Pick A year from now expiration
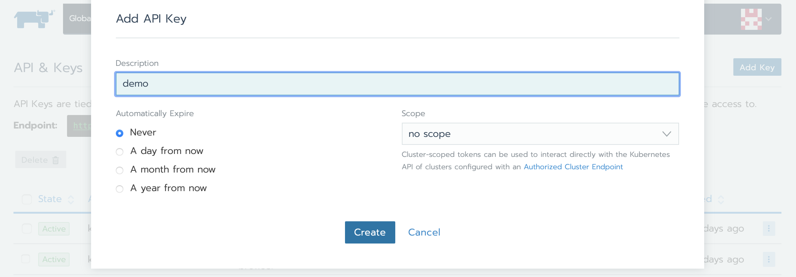 click(x=119, y=189)
